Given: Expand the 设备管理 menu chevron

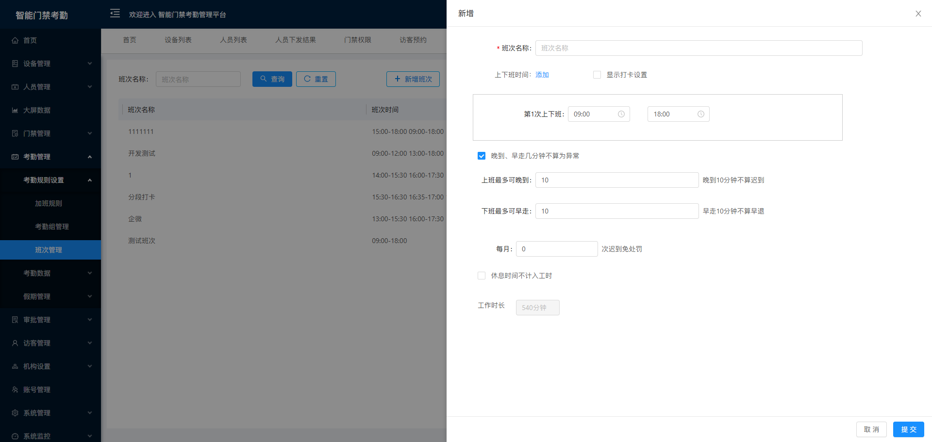Looking at the screenshot, I should pos(90,64).
